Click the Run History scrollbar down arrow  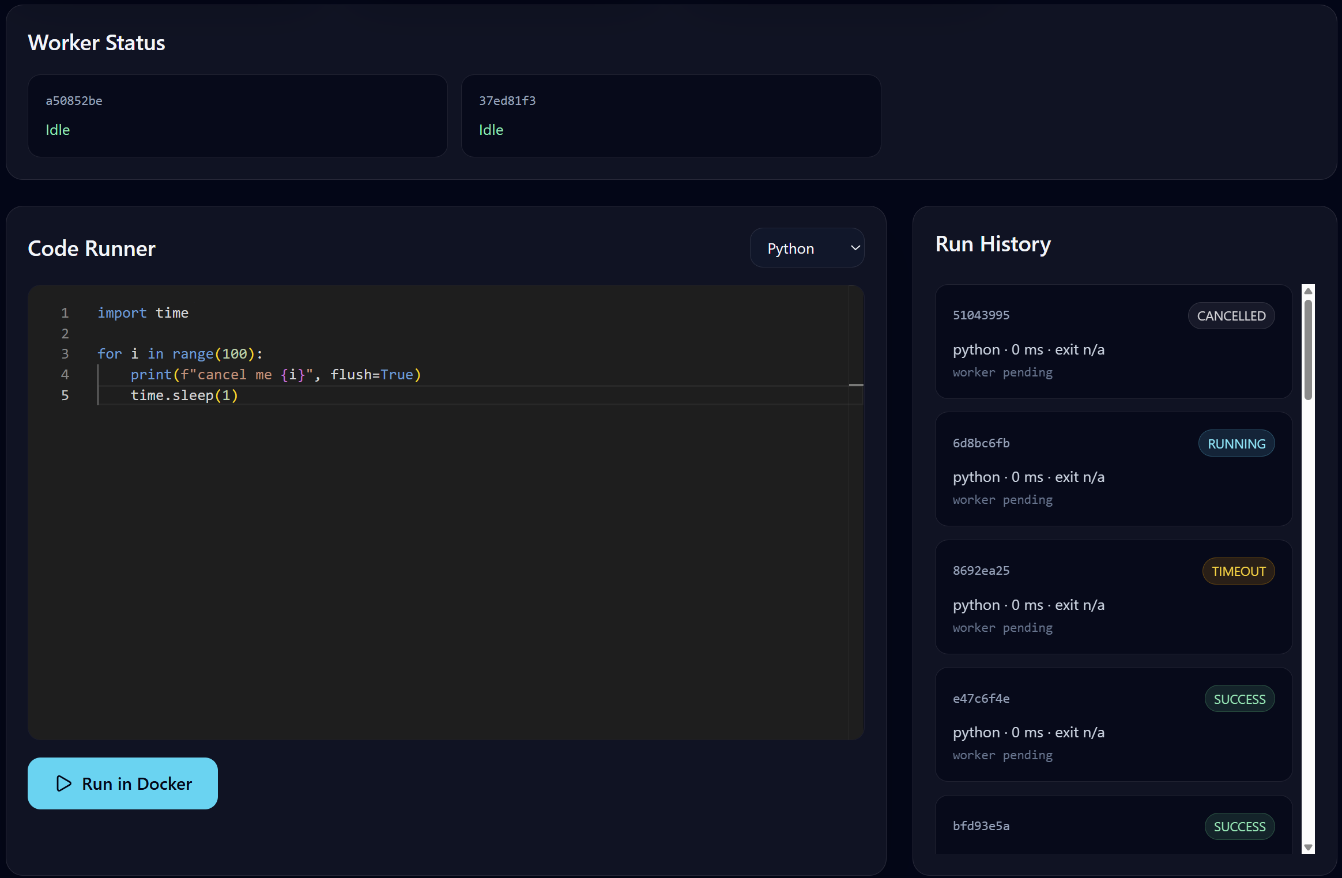[1308, 847]
